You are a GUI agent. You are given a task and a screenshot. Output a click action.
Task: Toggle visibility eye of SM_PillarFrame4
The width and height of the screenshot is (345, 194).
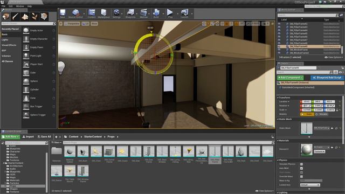[x=279, y=30]
